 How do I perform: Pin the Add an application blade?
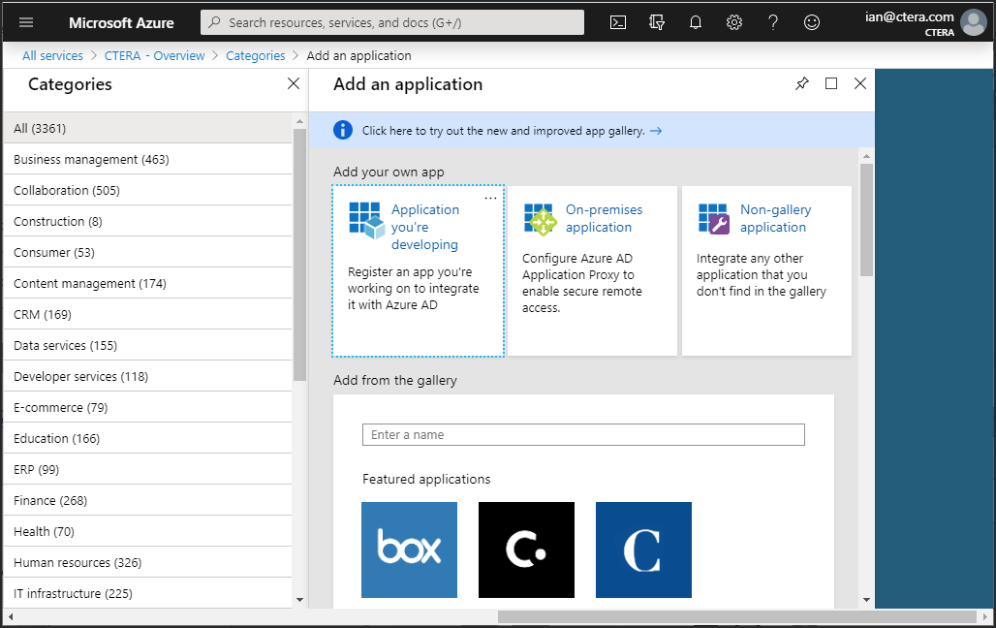click(802, 83)
